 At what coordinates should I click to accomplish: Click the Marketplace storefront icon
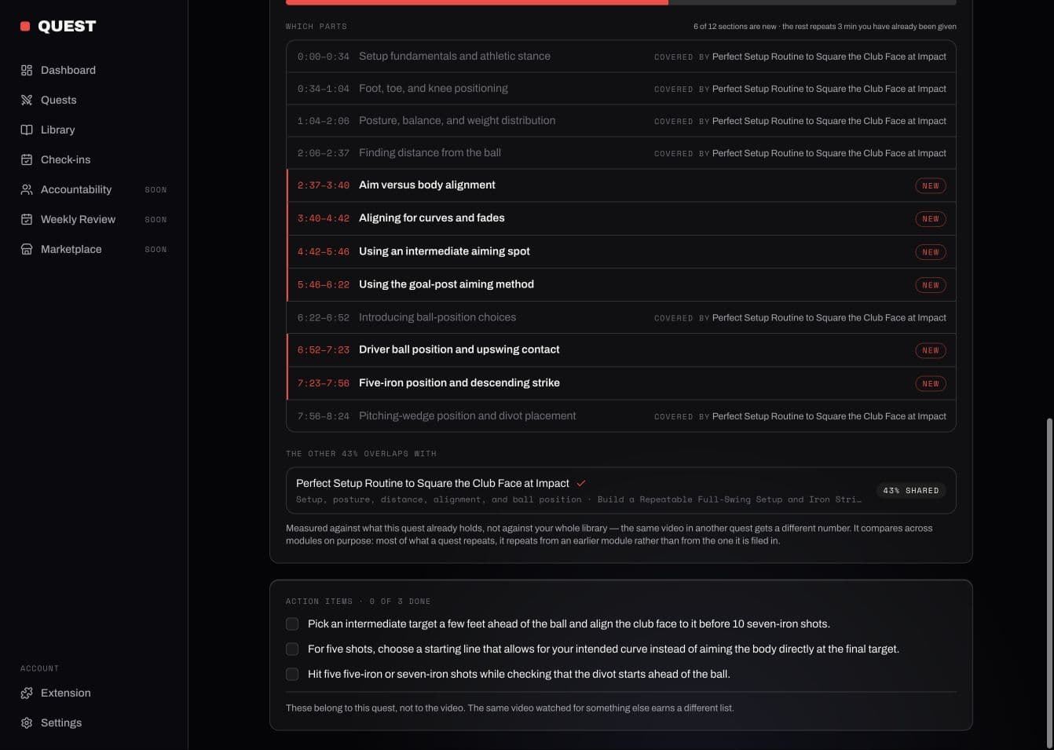(27, 249)
